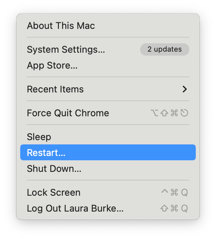Click the 2 updates badge
Screen dimensions: 216x239
click(165, 49)
